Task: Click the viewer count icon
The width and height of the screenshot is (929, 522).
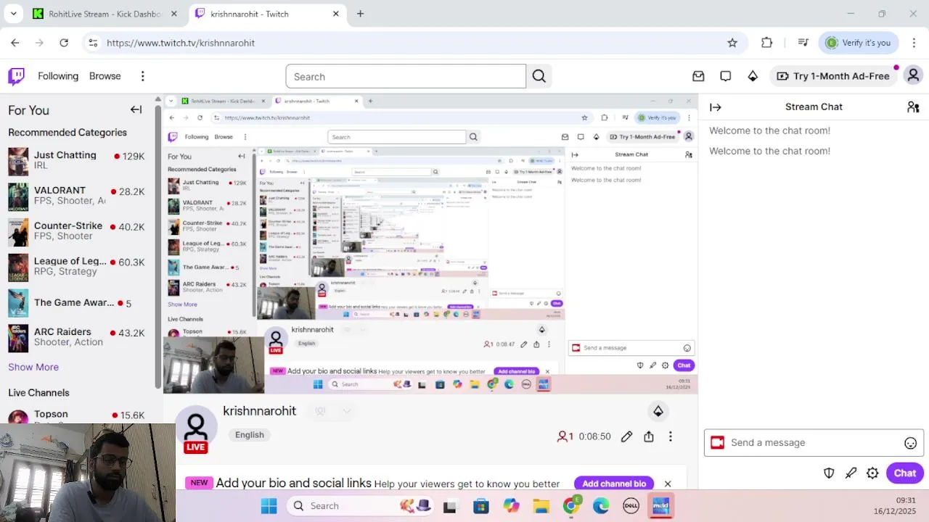Action: click(x=562, y=436)
